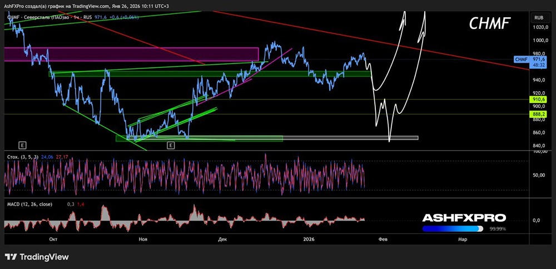The height and width of the screenshot is (269, 556).
Task: Select the 910,6 horizontal level label
Action: [540, 99]
